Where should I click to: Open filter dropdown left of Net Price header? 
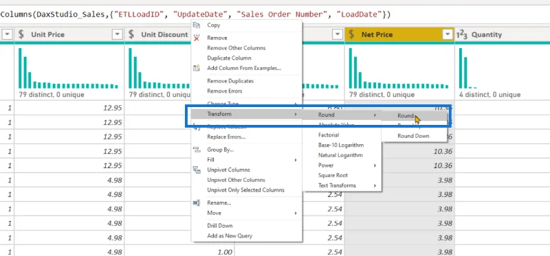[x=337, y=34]
